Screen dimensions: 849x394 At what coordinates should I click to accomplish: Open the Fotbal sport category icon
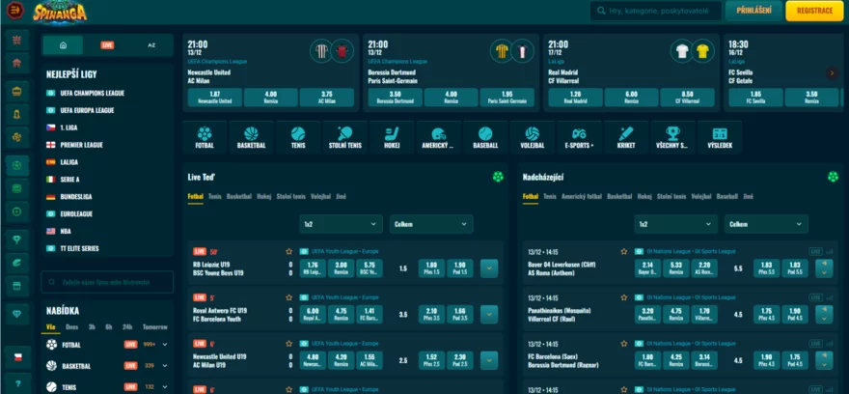205,137
